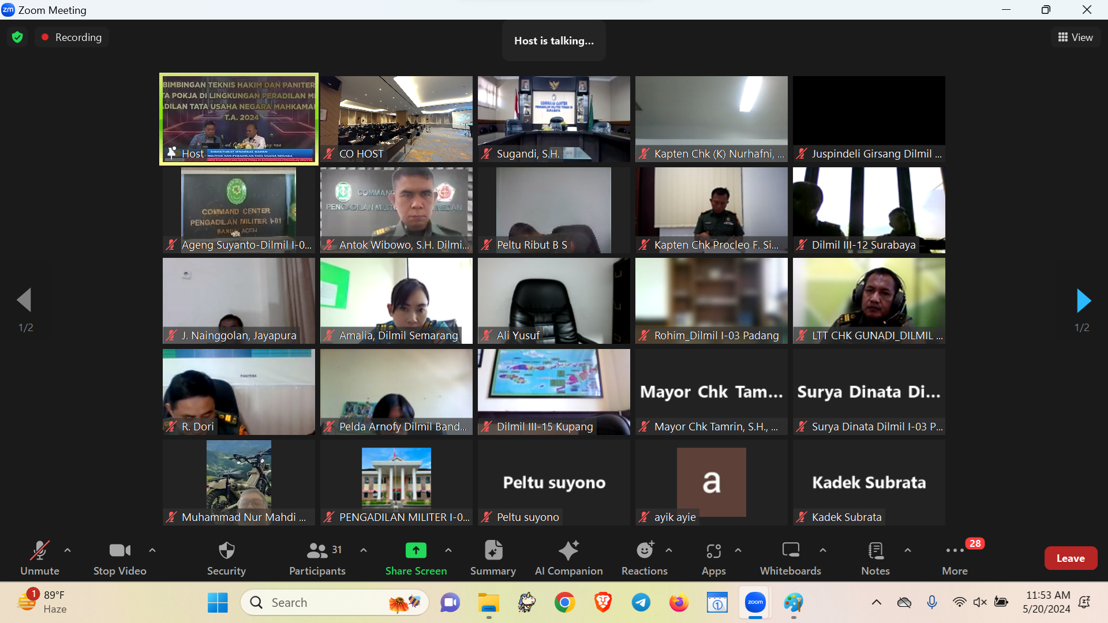Viewport: 1108px width, 623px height.
Task: Select Muhammad Nur Mahdi tile
Action: coord(239,483)
